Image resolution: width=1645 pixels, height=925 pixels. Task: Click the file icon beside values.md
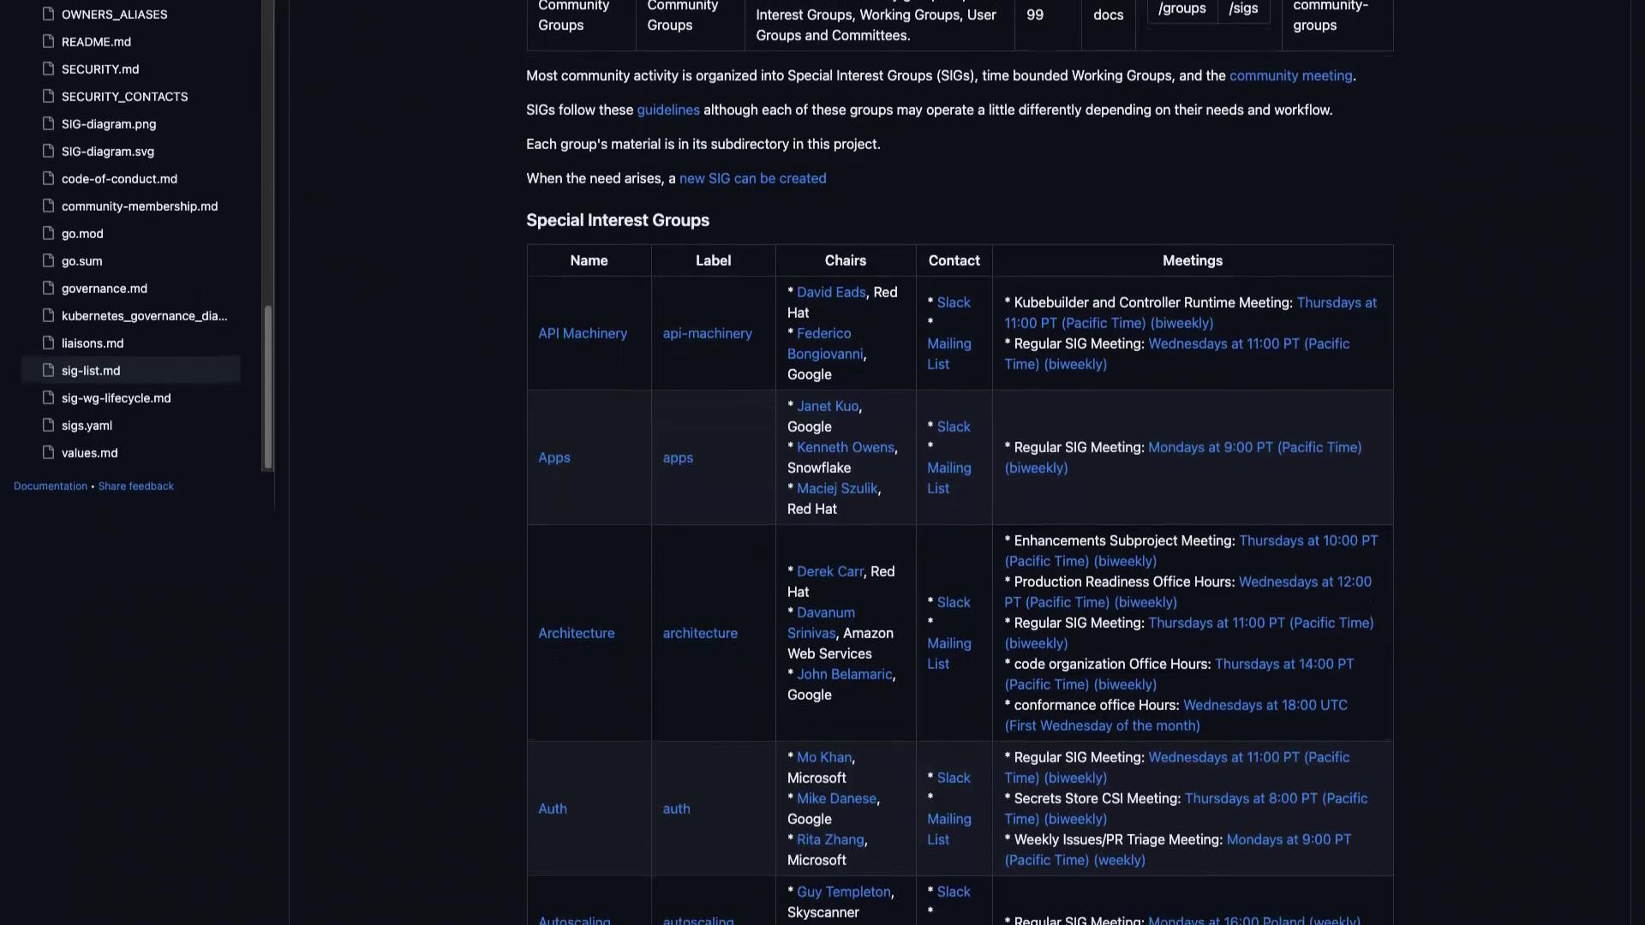point(49,452)
